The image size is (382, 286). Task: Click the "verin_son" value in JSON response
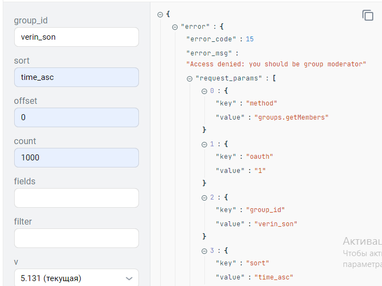[x=276, y=224]
